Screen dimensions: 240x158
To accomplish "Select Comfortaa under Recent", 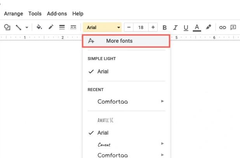I will pyautogui.click(x=126, y=101).
